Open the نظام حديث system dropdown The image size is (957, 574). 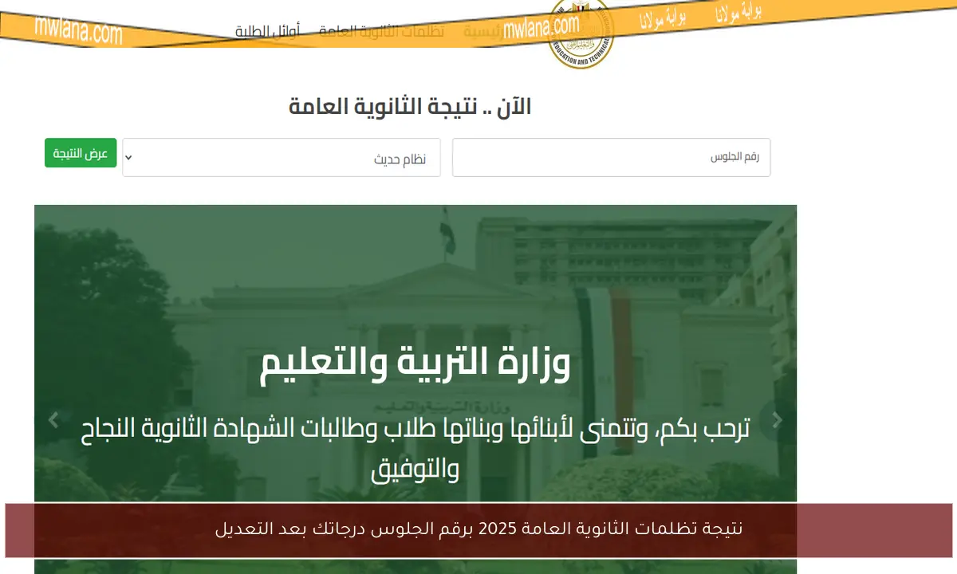(282, 158)
